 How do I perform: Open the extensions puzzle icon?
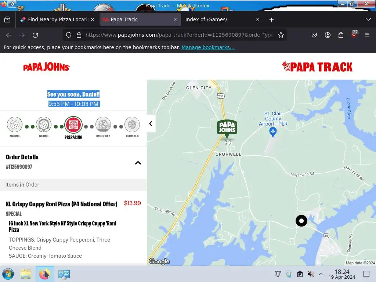(x=341, y=35)
